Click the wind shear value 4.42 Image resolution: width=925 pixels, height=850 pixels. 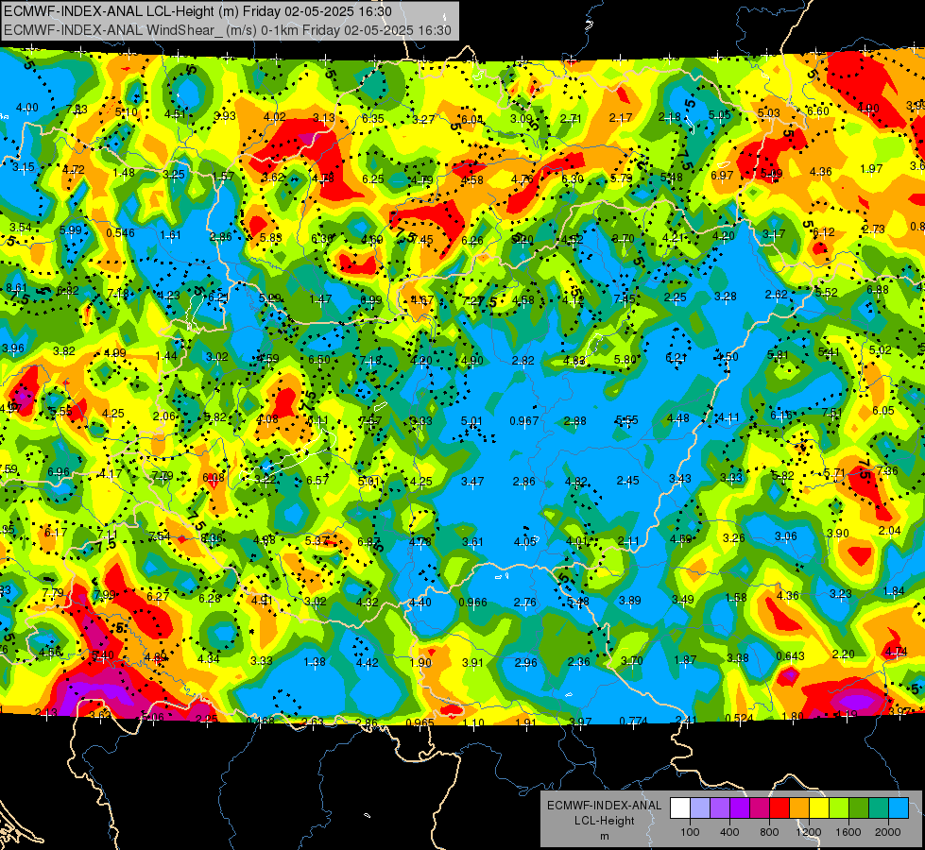click(x=367, y=663)
